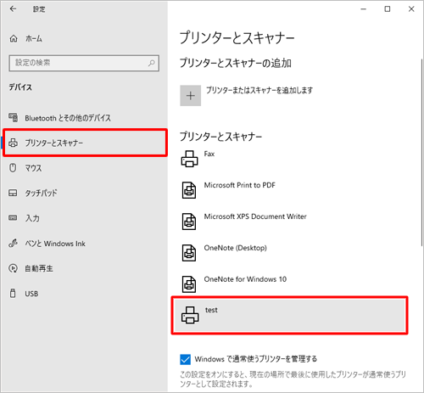This screenshot has width=424, height=393.
Task: Click the keyboard icon beside 入力
Action: [13, 218]
